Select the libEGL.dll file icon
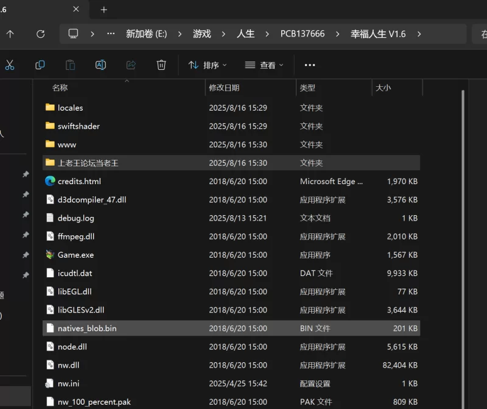Viewport: 487px width, 409px height. [x=50, y=291]
